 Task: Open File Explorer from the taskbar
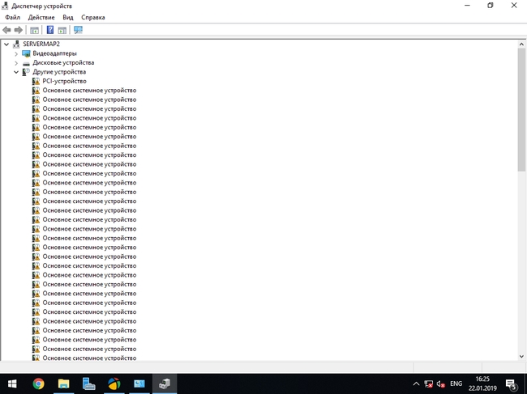coord(63,383)
